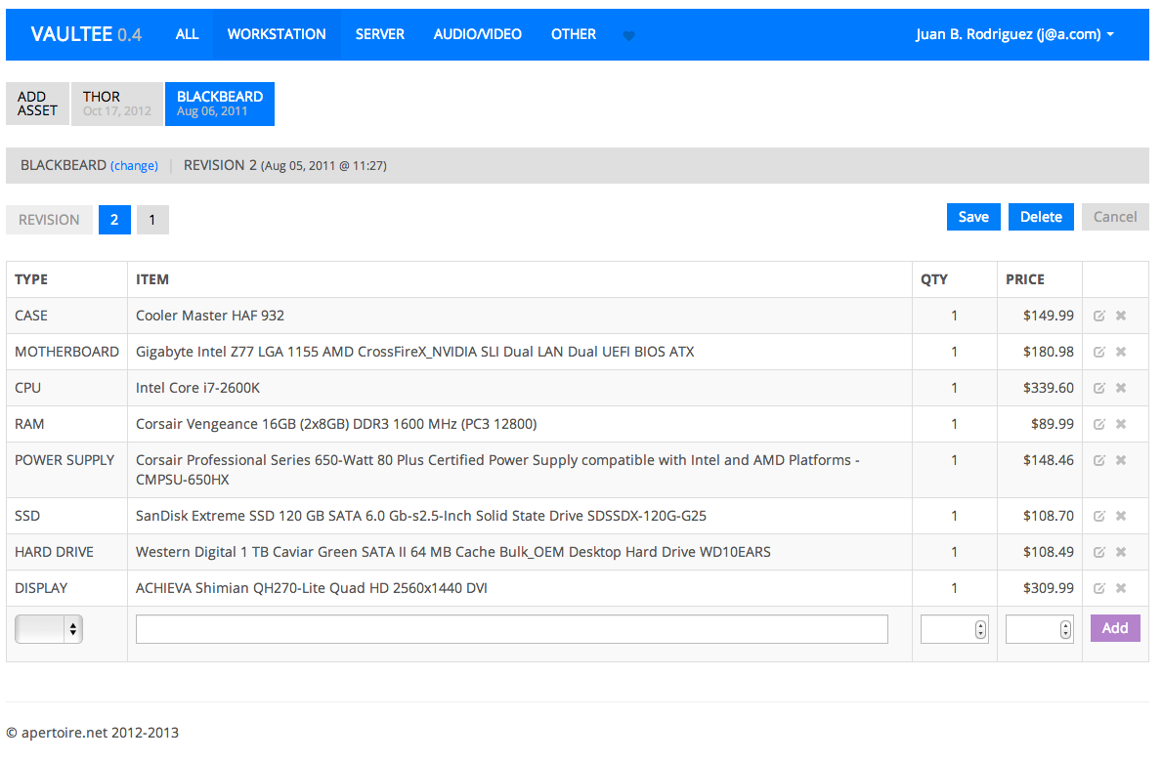
Task: Edit the HARD DRIVE row item
Action: [x=1099, y=552]
